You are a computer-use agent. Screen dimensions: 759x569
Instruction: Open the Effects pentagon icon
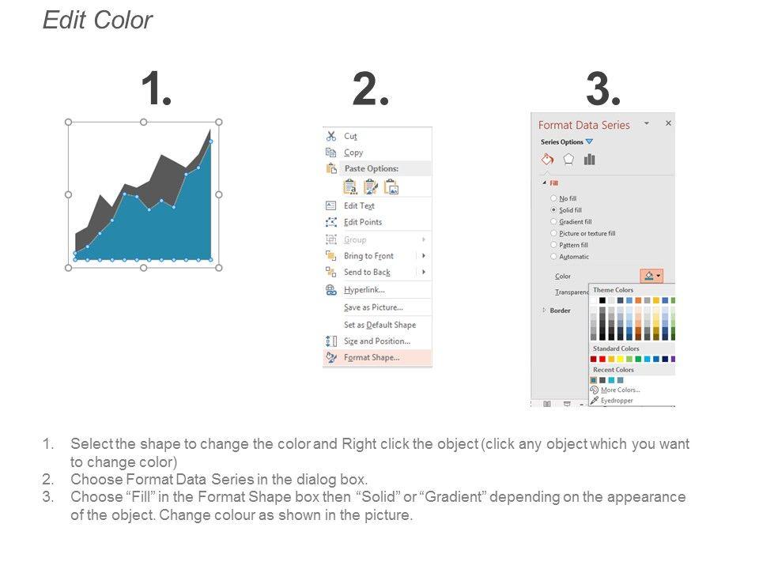tap(568, 159)
